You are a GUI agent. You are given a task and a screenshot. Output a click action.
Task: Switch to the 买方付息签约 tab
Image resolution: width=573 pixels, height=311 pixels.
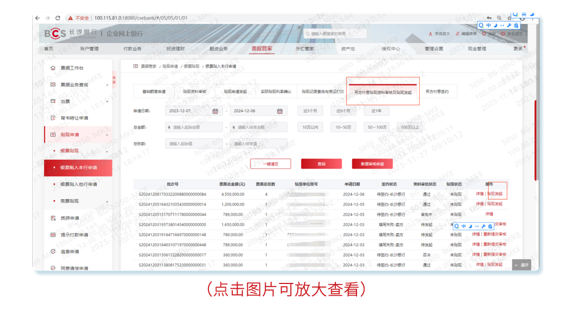(437, 92)
